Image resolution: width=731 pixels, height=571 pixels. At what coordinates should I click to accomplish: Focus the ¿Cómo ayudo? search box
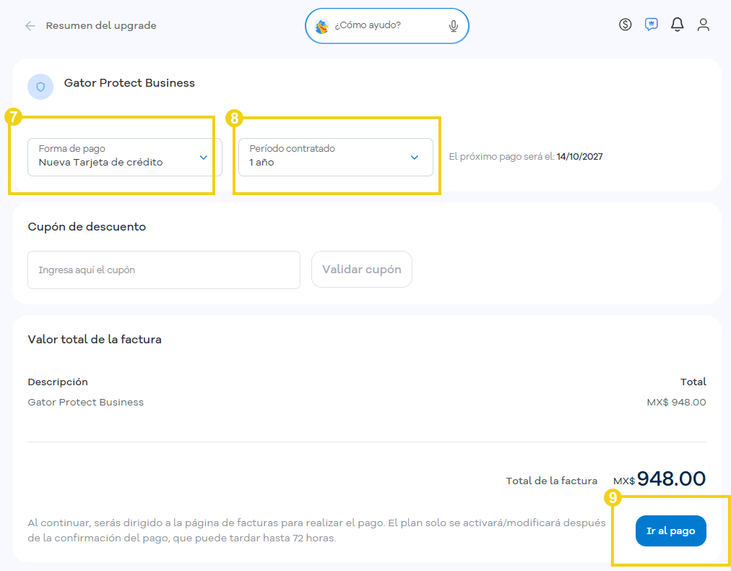coord(387,25)
